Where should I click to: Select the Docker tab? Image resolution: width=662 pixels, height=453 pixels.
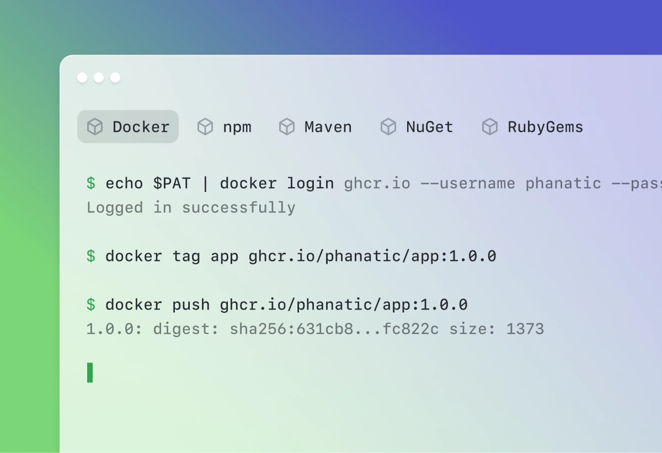click(128, 126)
